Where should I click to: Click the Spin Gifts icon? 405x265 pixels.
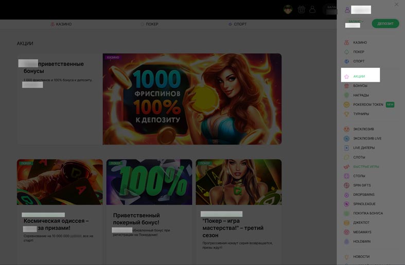coord(347,185)
